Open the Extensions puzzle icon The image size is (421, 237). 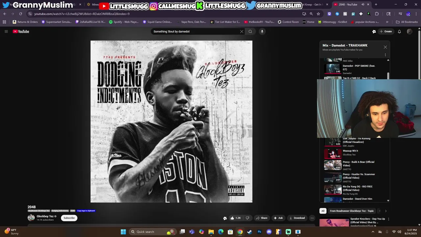377,14
